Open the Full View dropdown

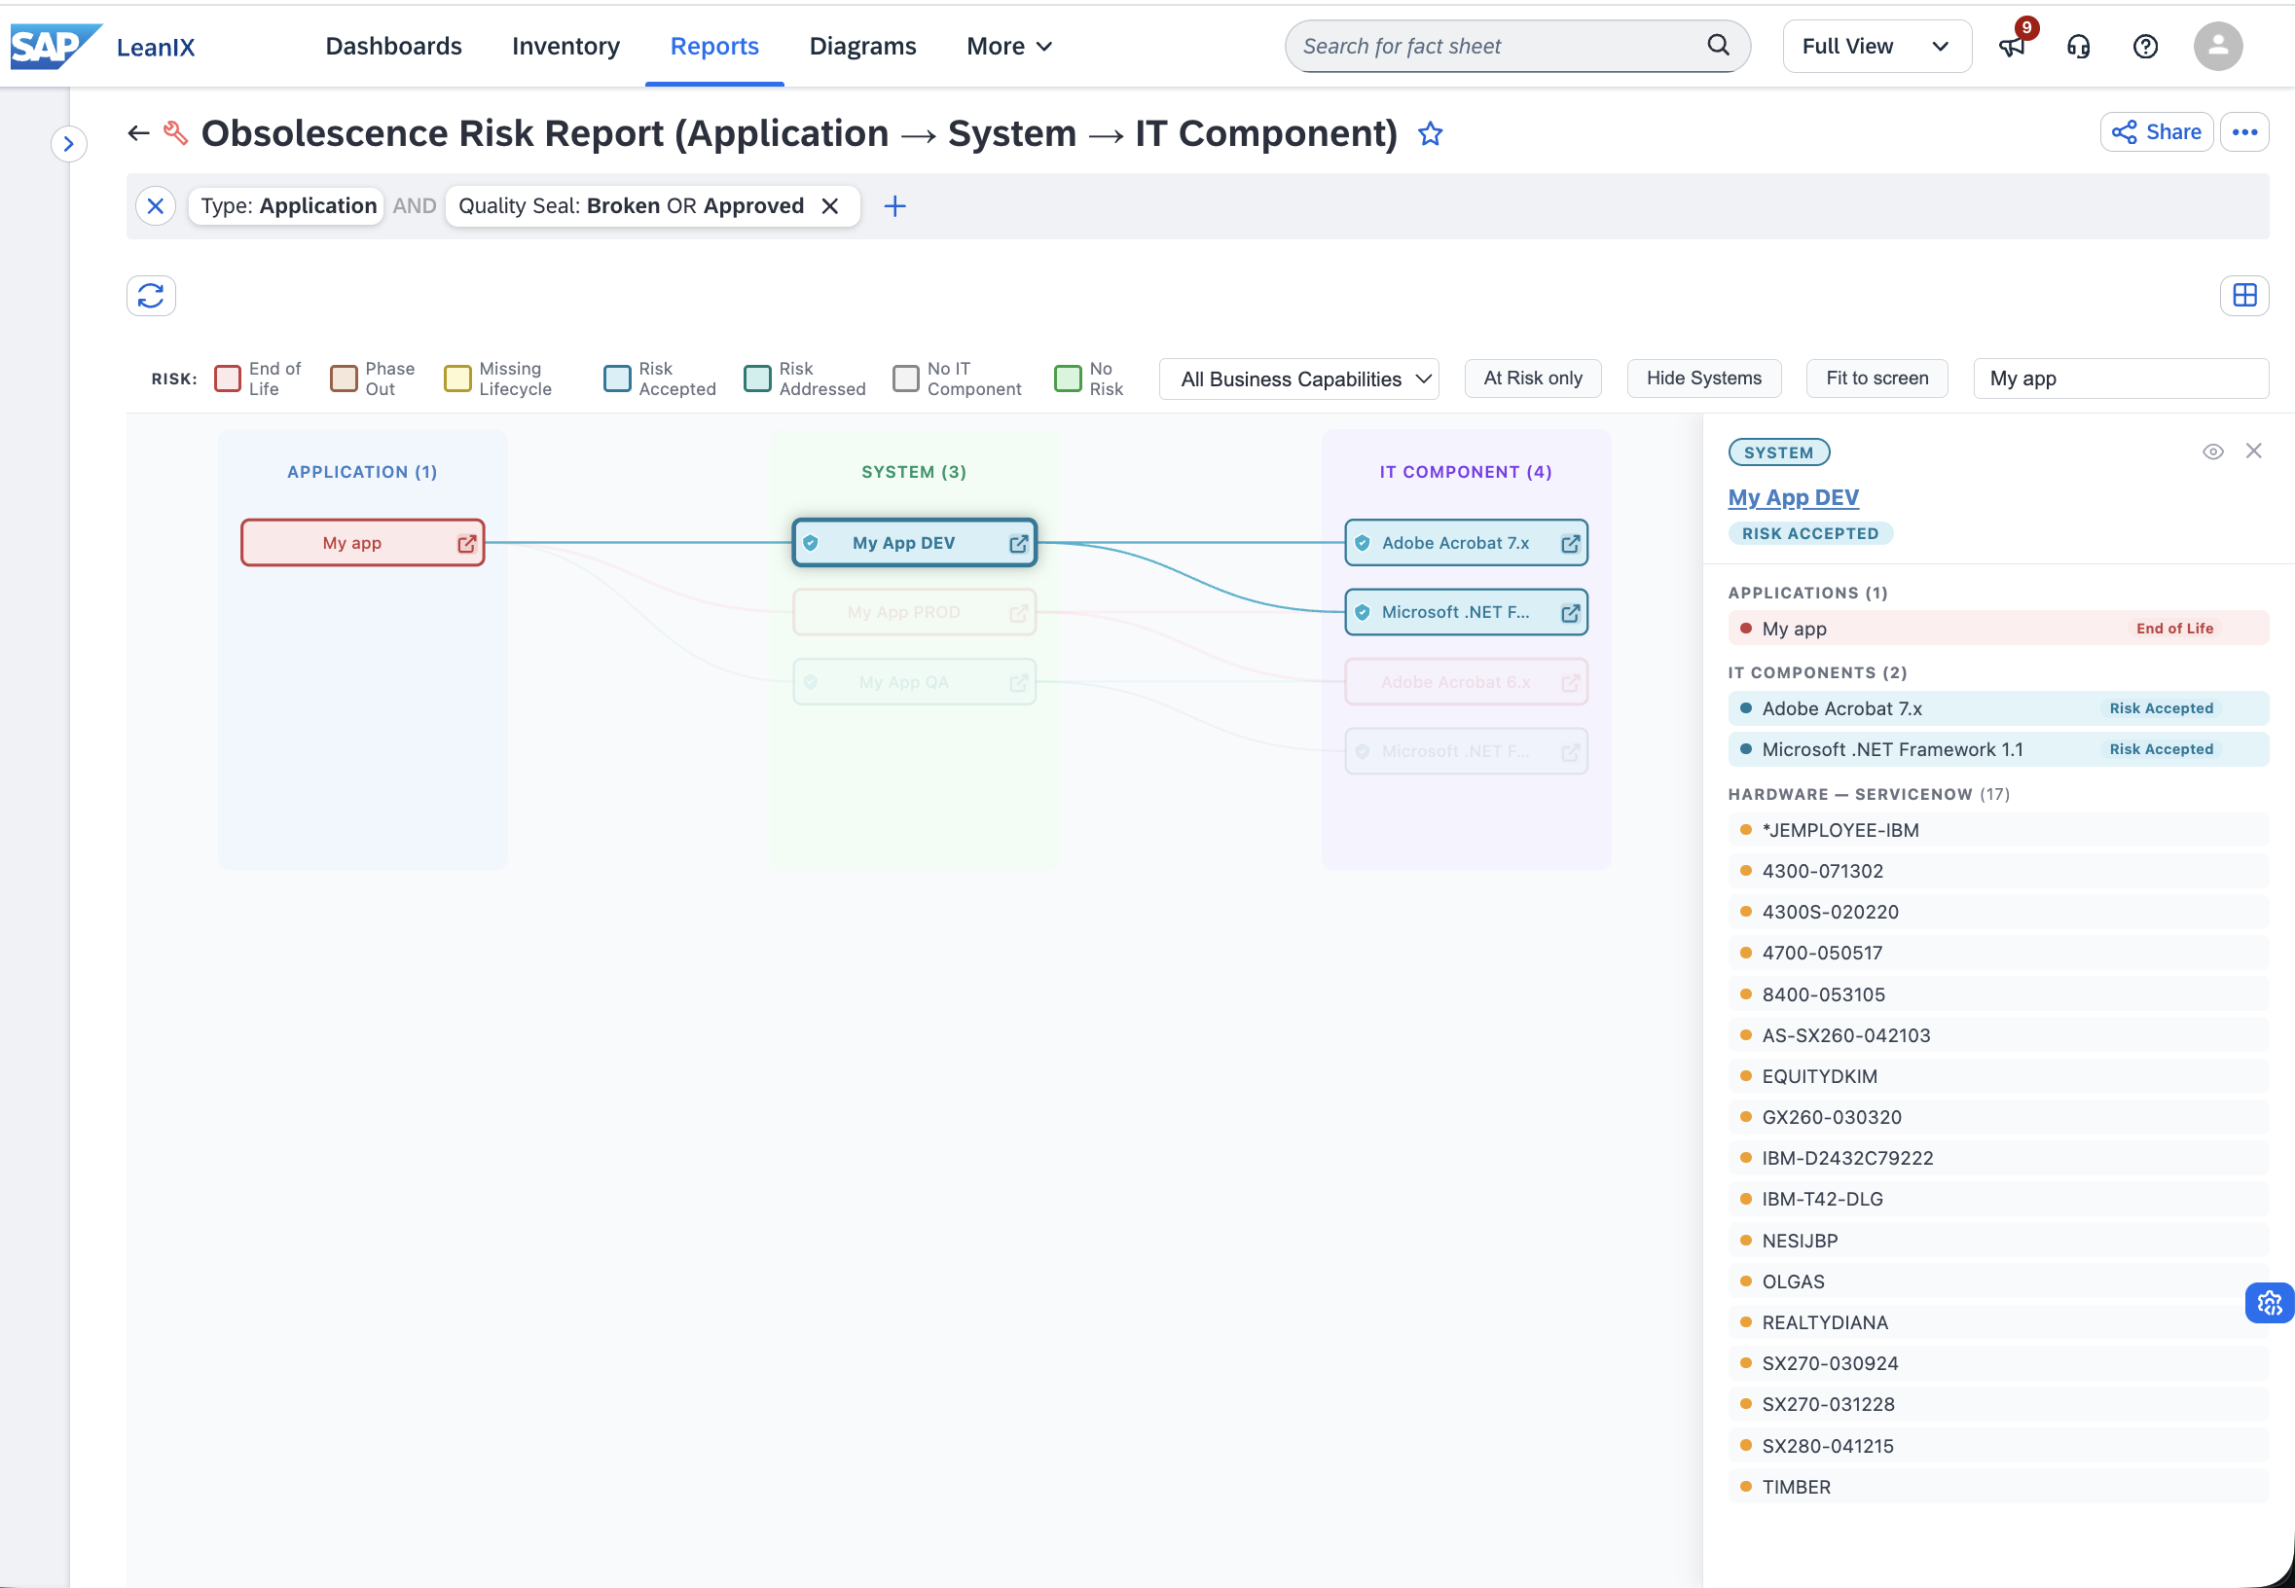tap(1877, 46)
